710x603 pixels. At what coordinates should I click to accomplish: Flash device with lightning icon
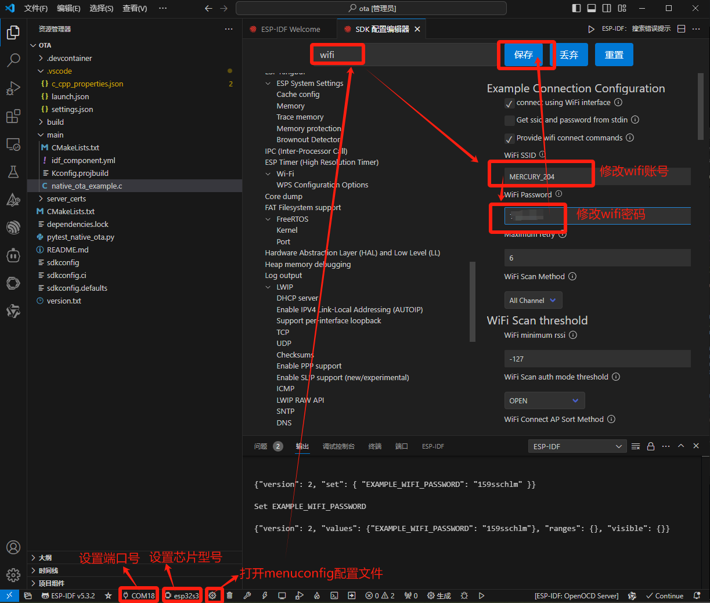pos(265,595)
